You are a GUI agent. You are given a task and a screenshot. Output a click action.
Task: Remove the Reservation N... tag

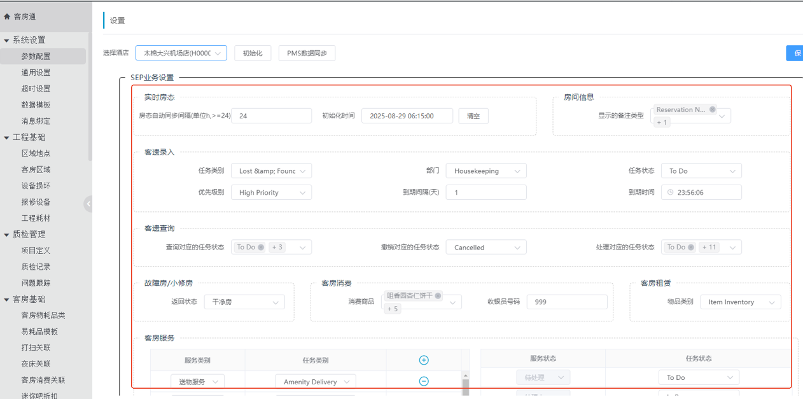click(713, 109)
